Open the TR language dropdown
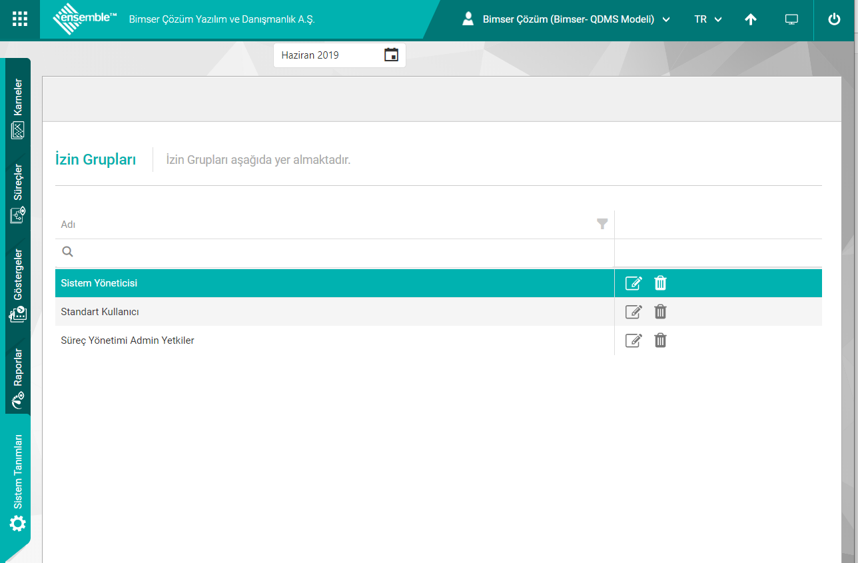 coord(707,20)
